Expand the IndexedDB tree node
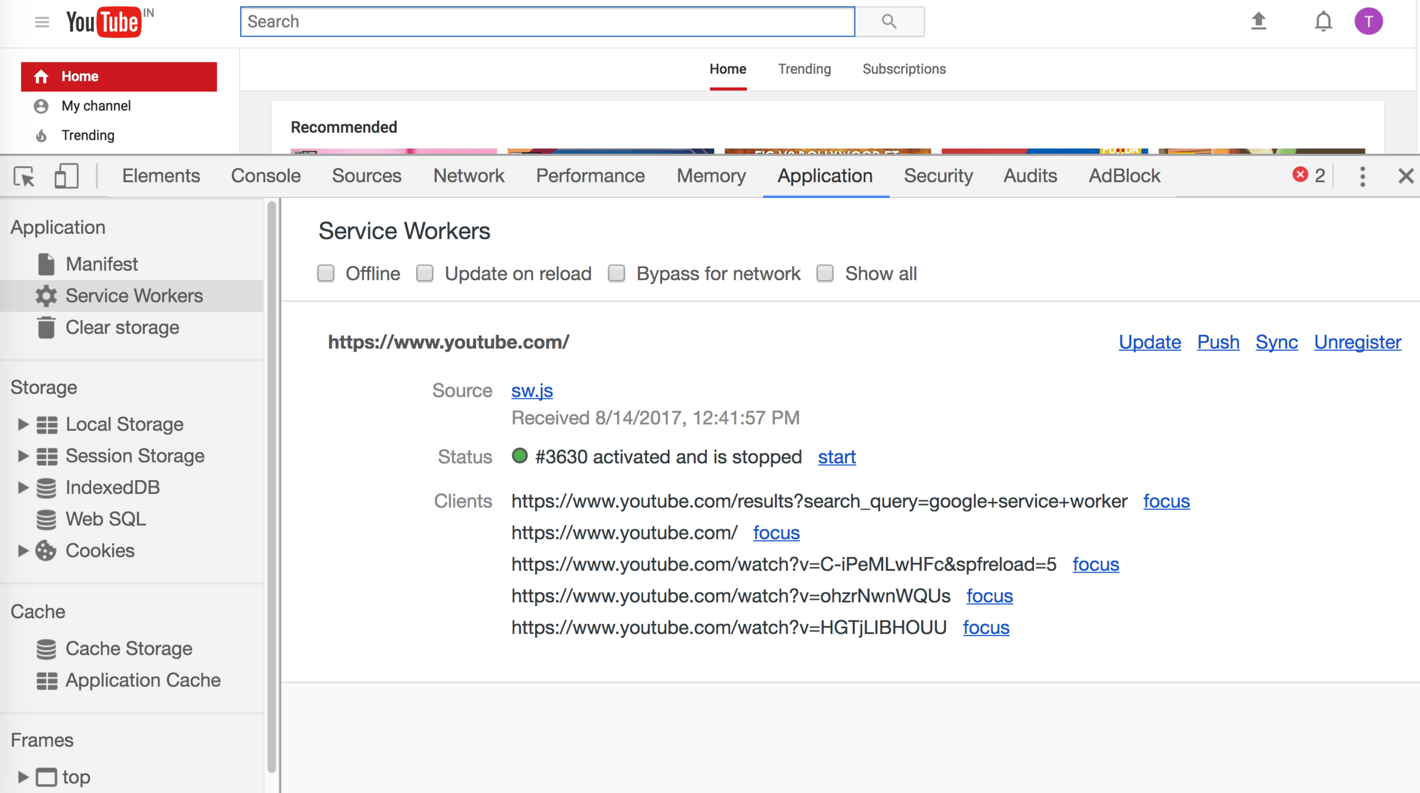This screenshot has width=1420, height=793. coord(22,487)
